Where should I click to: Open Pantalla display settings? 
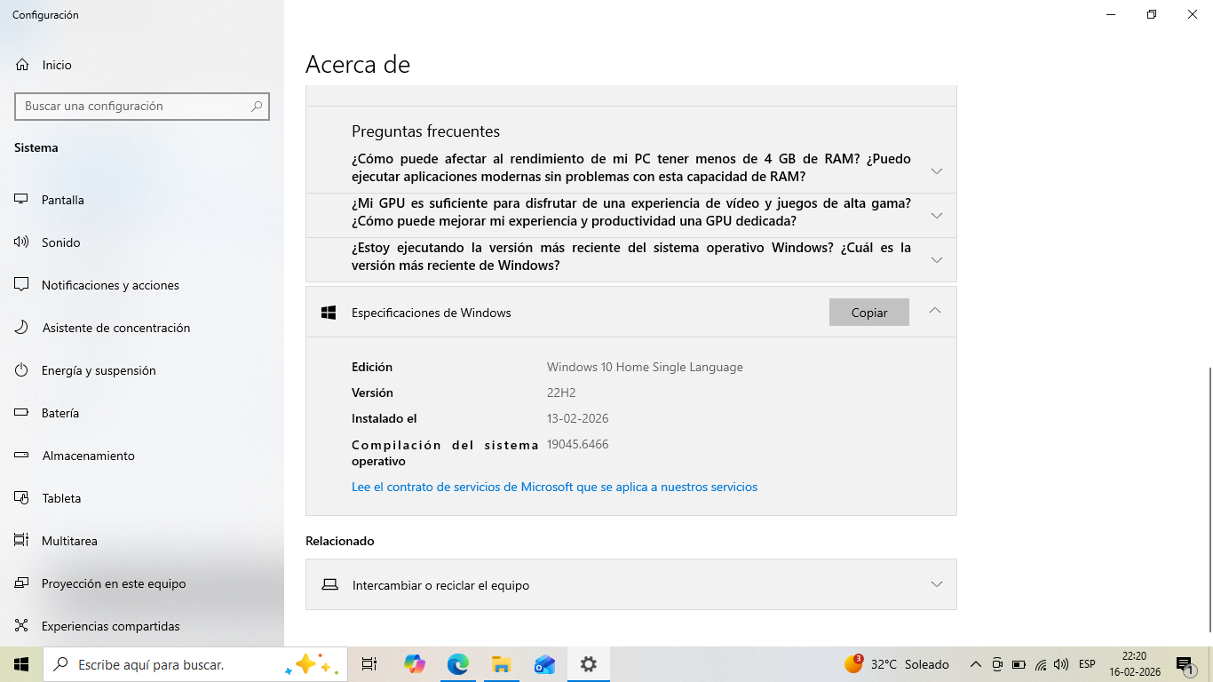pyautogui.click(x=62, y=200)
